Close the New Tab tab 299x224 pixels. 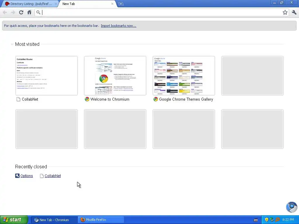point(112,4)
